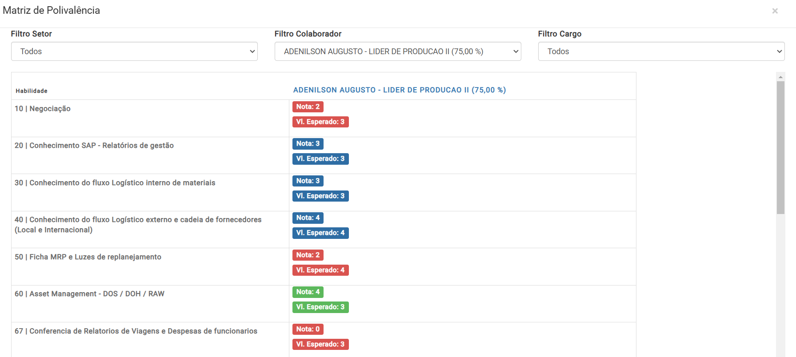Click Nota: 4 badge for fluxo Logístico externo
Image resolution: width=796 pixels, height=357 pixels.
coord(308,218)
